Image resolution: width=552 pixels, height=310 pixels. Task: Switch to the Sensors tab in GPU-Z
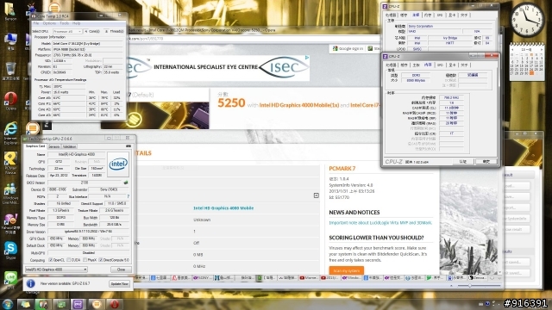pyautogui.click(x=53, y=146)
